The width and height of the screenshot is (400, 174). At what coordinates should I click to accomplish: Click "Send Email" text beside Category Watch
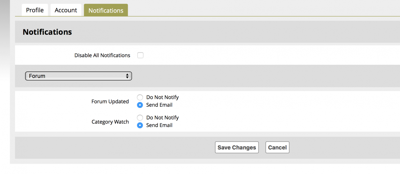coord(159,125)
